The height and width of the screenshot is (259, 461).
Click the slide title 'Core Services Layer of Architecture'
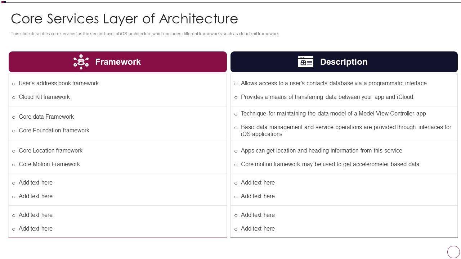(124, 19)
